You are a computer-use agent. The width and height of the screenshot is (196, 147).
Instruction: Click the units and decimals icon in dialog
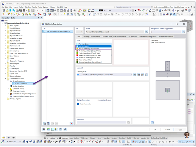point(48,129)
